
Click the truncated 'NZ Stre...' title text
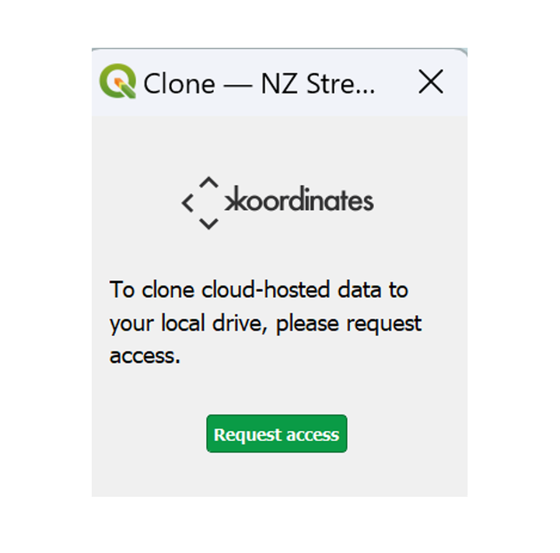(318, 84)
